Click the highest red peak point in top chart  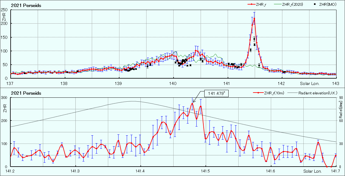(x=254, y=19)
